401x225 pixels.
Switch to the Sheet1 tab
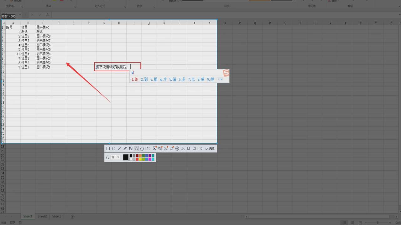pos(28,216)
